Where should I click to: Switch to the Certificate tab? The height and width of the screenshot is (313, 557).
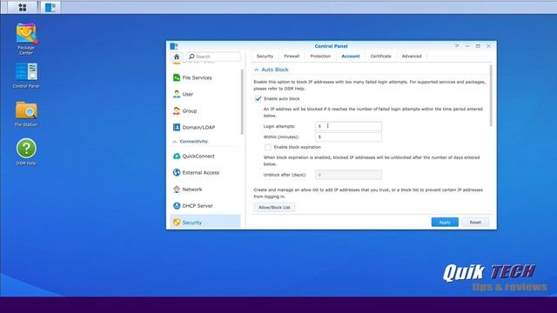(381, 56)
